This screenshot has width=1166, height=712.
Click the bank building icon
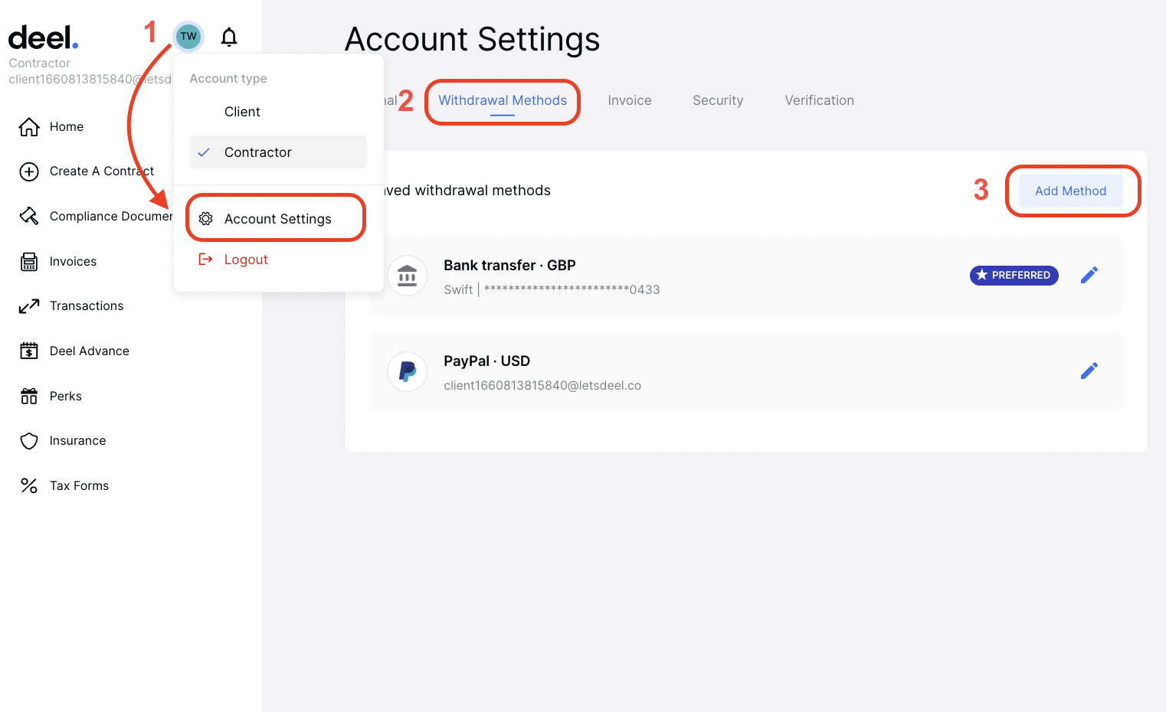(408, 276)
